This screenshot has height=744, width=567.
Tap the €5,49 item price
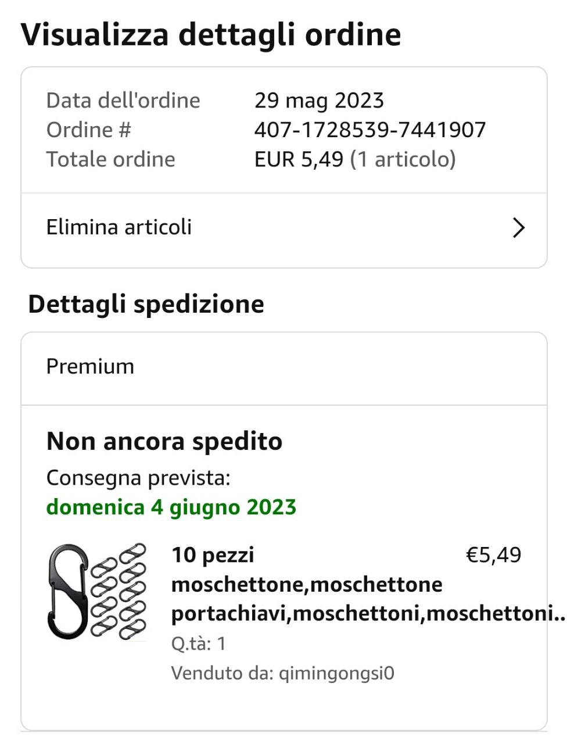[494, 555]
